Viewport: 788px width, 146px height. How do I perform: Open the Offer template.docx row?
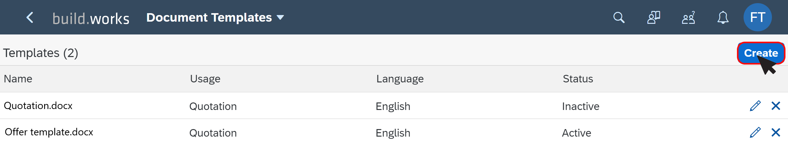[394, 133]
